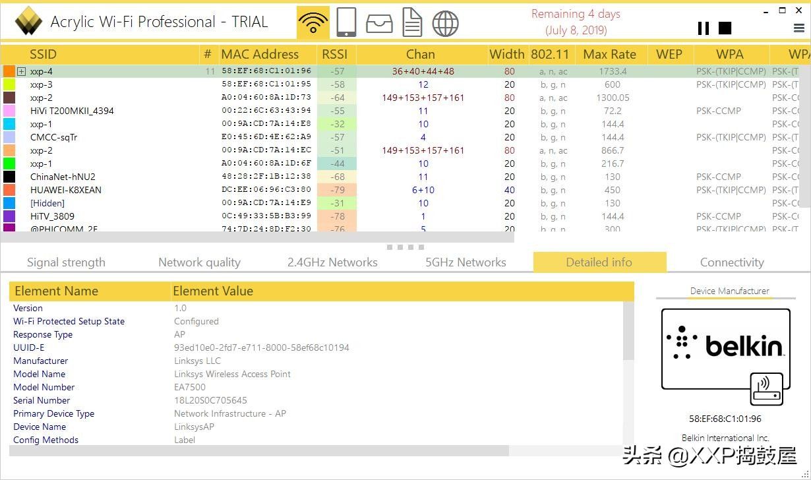Stop the Wi-Fi scan
Viewport: 811px width, 480px height.
coord(725,28)
